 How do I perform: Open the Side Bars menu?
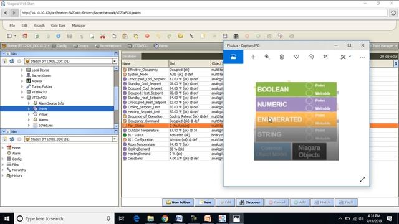[58, 26]
